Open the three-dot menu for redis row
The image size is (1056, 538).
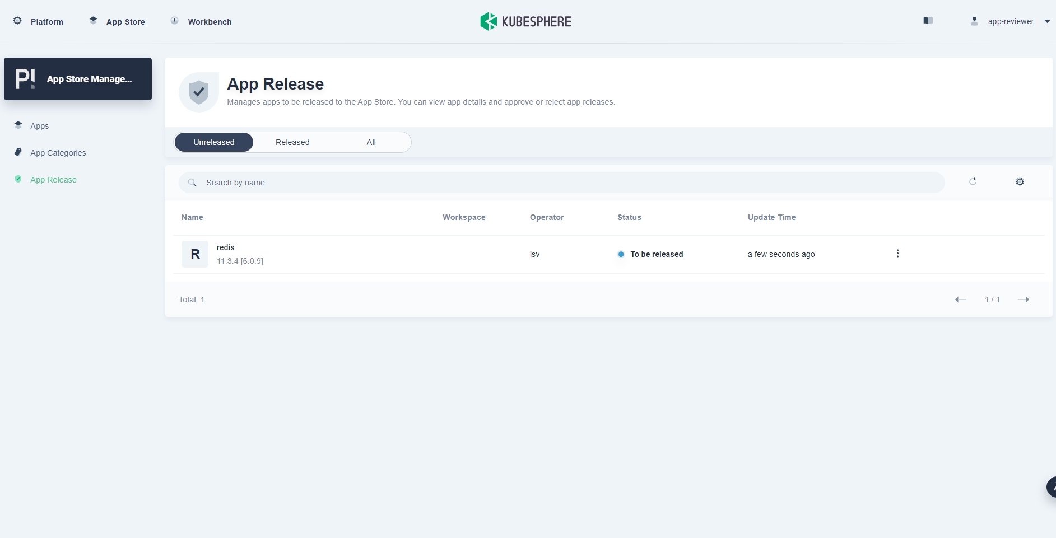point(897,254)
